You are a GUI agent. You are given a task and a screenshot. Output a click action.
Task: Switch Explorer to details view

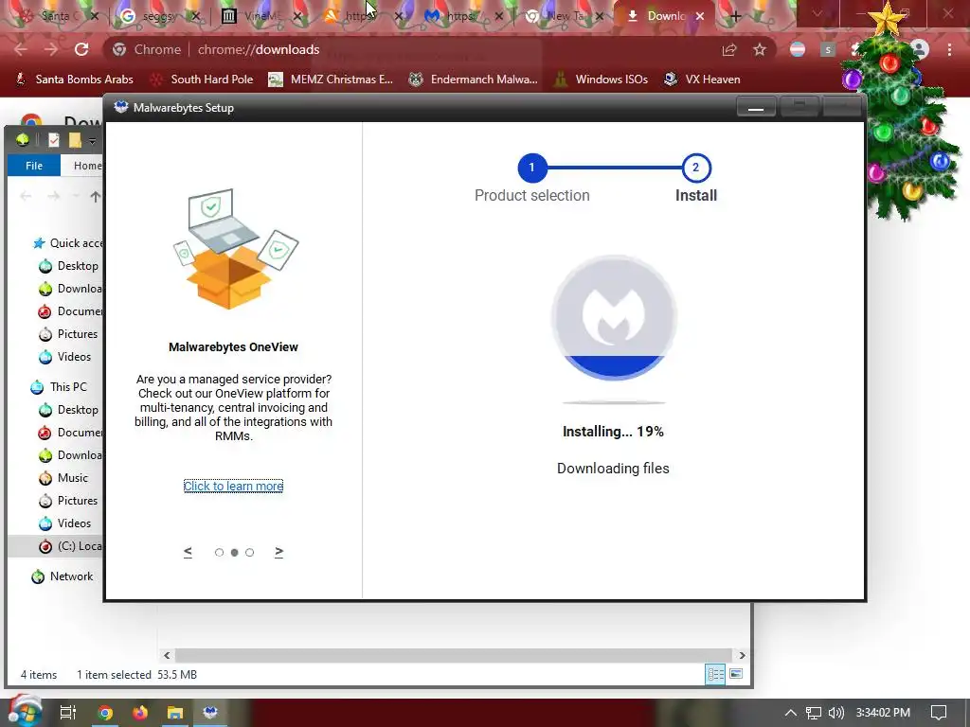coord(716,674)
